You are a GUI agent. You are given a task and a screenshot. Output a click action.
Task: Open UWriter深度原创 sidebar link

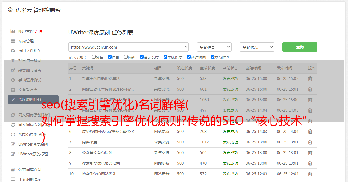[33, 144]
